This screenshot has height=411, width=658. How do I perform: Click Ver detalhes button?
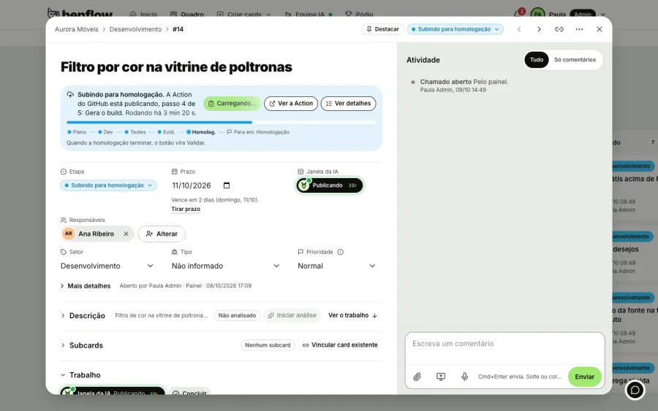pos(348,104)
